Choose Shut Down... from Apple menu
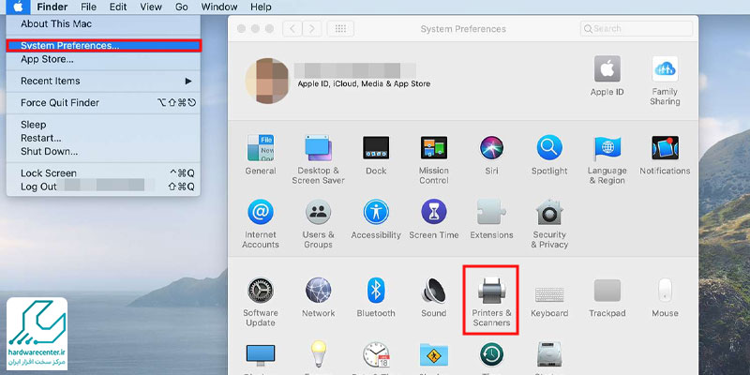Viewport: 750px width, 375px height. [x=103, y=151]
